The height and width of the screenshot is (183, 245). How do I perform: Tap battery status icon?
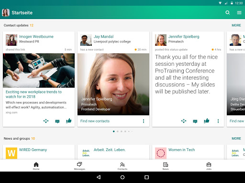tap(232, 3)
